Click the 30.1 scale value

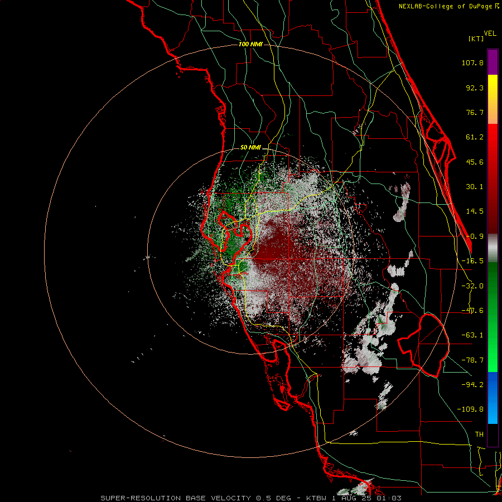(x=475, y=187)
